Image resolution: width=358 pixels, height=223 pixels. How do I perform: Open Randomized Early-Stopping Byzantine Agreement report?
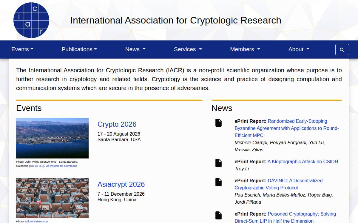pyautogui.click(x=287, y=128)
